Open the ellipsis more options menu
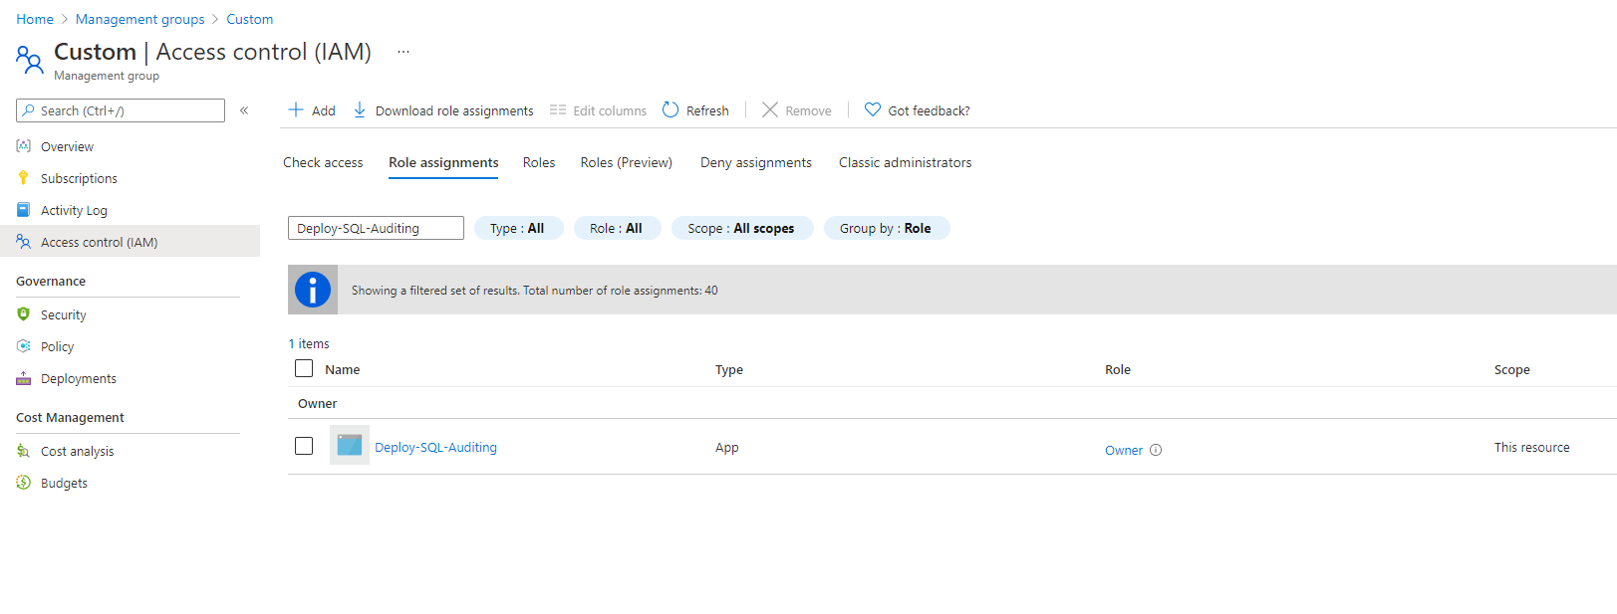 404,52
